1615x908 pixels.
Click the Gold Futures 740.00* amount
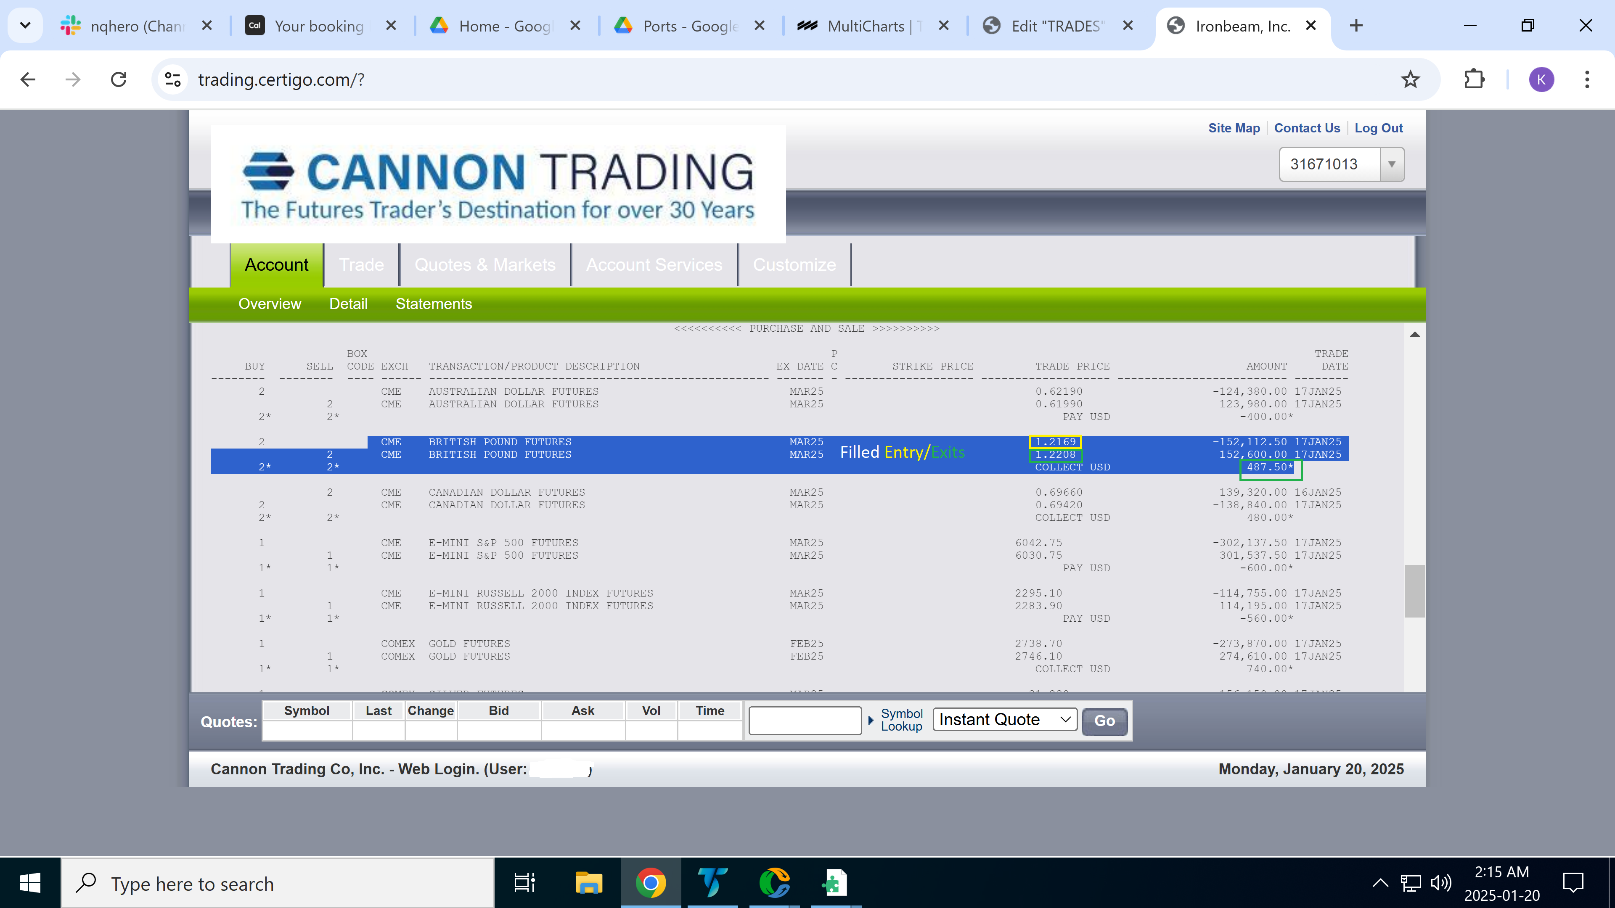(1270, 669)
